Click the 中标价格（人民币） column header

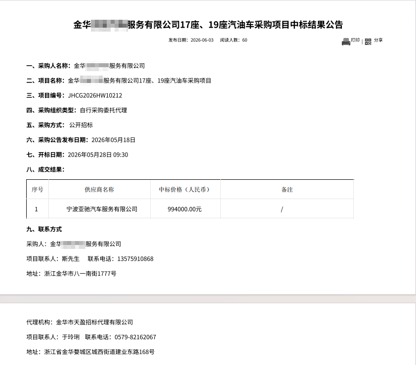[185, 189]
